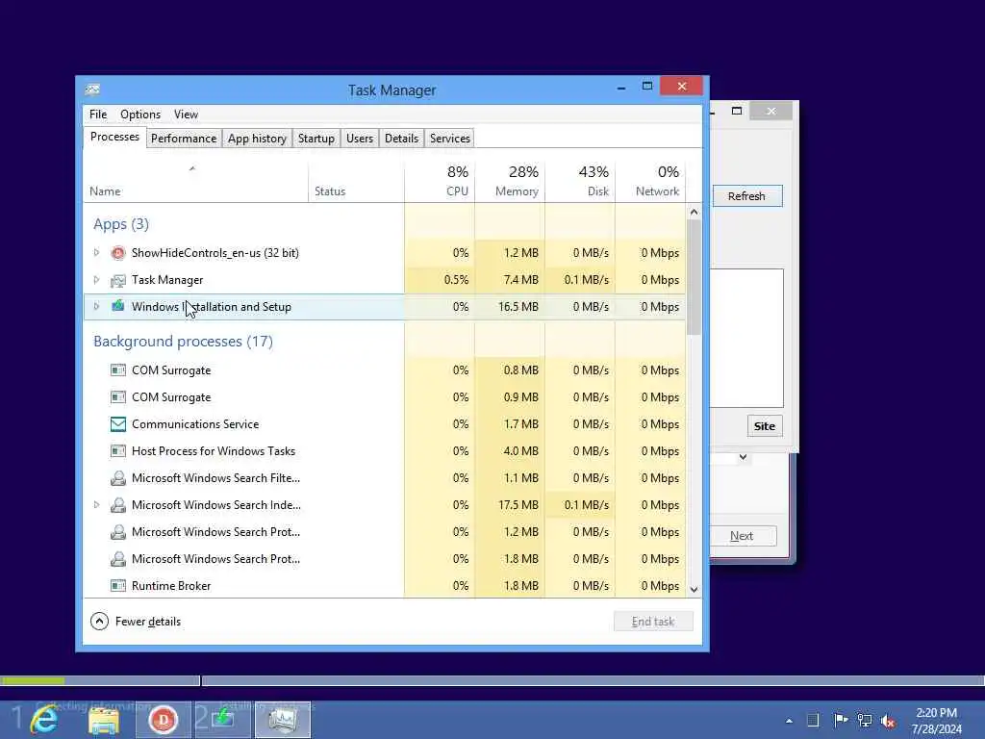Switch to the Details tab
Viewport: 985px width, 739px height.
click(401, 139)
